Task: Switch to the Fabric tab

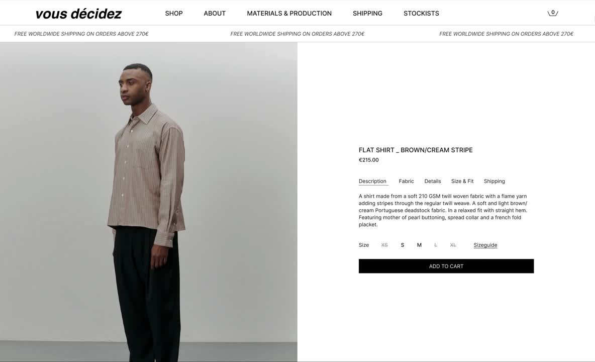Action: click(406, 182)
